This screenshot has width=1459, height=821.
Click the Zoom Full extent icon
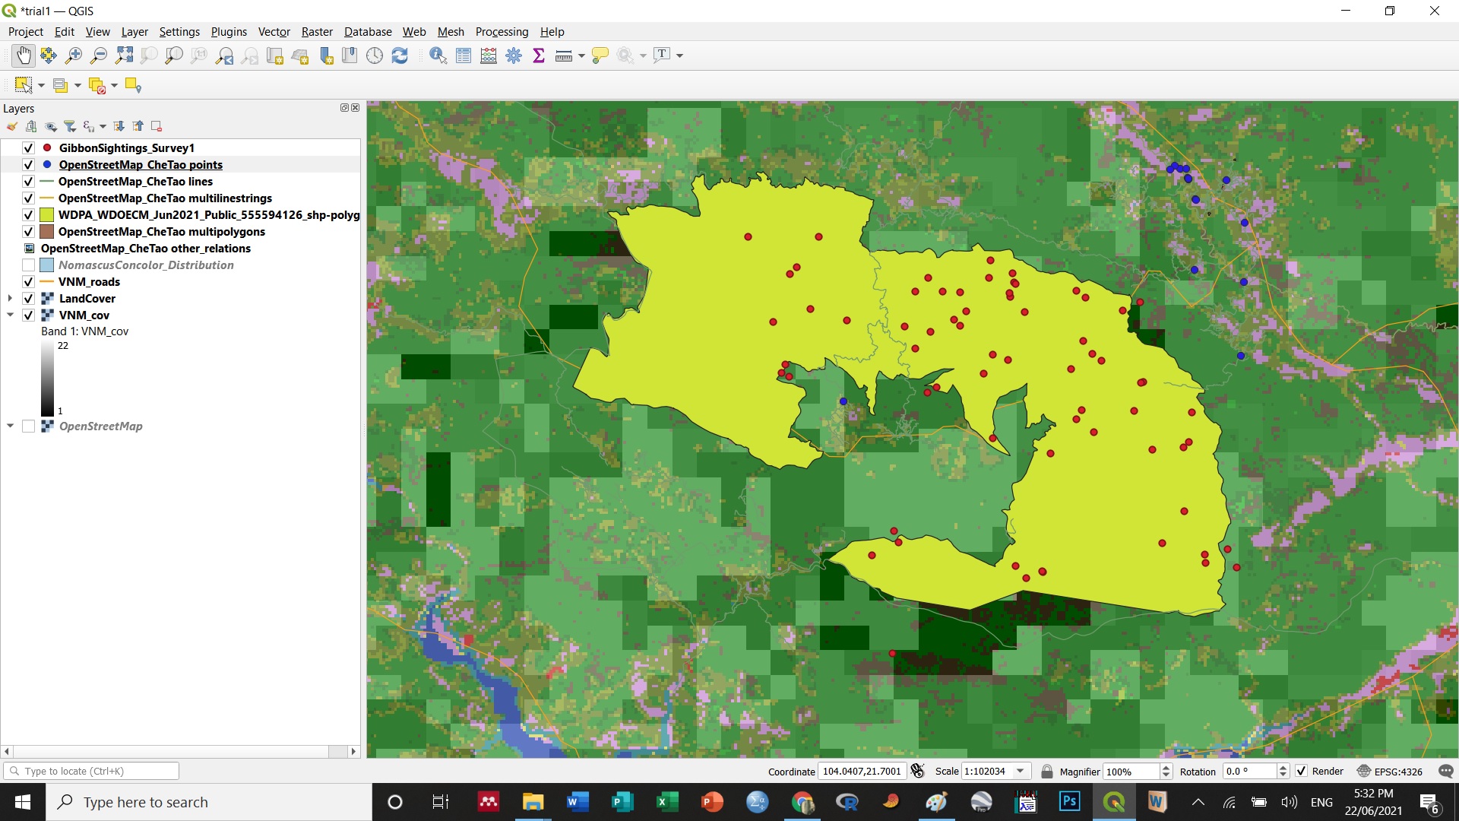pyautogui.click(x=124, y=55)
